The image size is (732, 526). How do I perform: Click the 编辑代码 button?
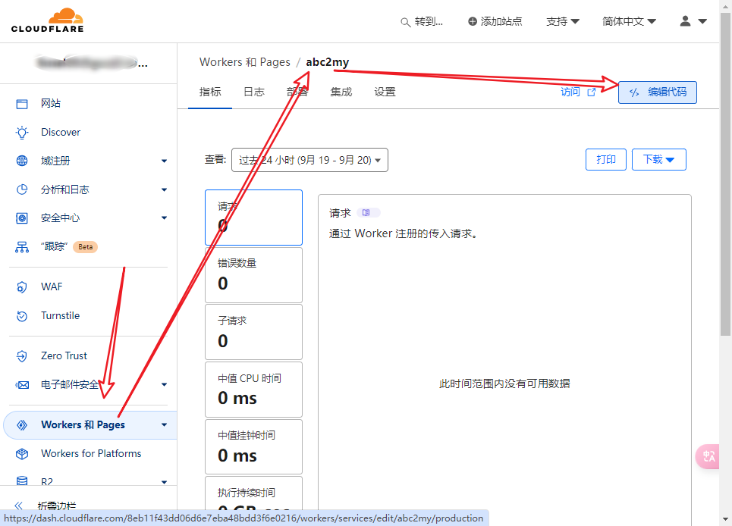point(657,92)
